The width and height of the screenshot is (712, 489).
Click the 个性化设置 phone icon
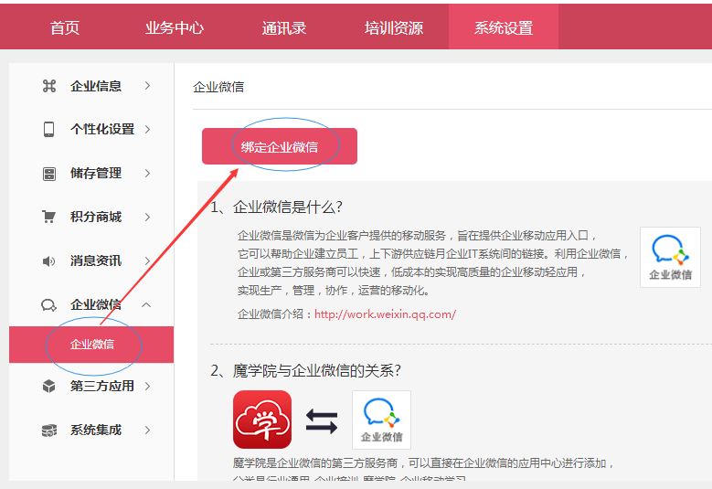(48, 130)
